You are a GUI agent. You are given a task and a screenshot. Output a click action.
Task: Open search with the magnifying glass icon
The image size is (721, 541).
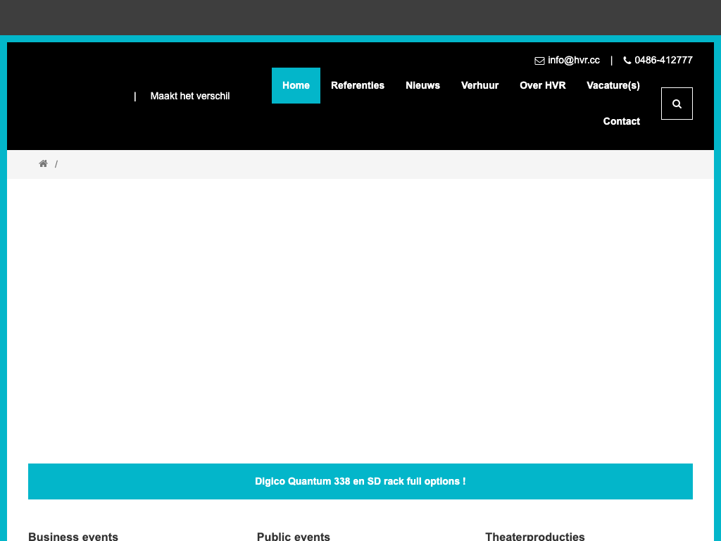coord(677,104)
